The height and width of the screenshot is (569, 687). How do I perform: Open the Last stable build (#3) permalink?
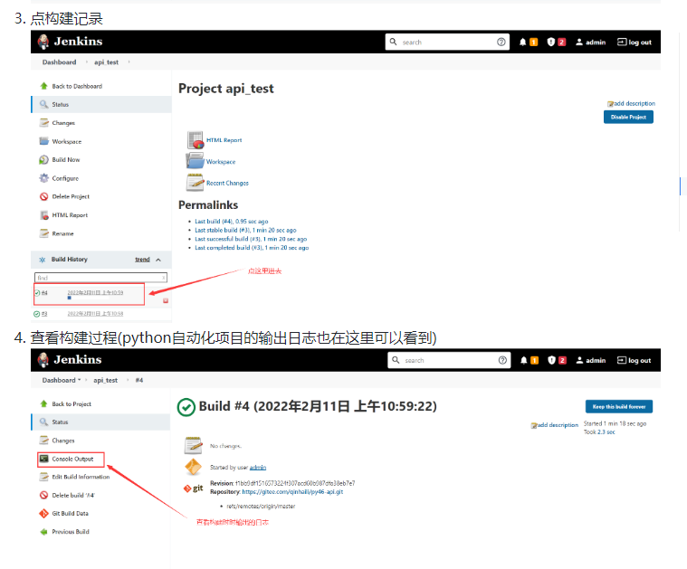(x=245, y=230)
